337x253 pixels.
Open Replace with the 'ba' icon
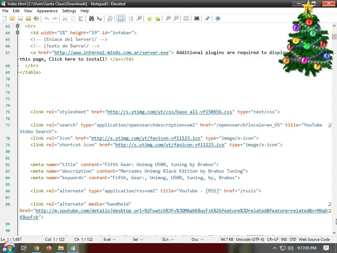[99, 18]
